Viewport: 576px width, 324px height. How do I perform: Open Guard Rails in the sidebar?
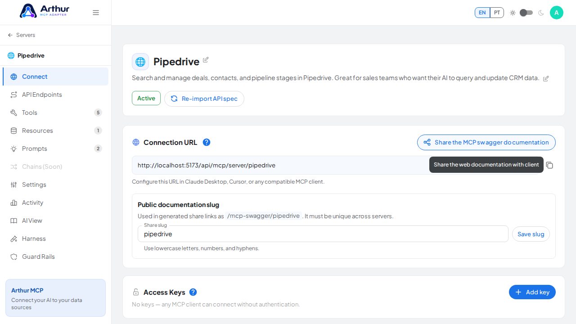pos(55,256)
